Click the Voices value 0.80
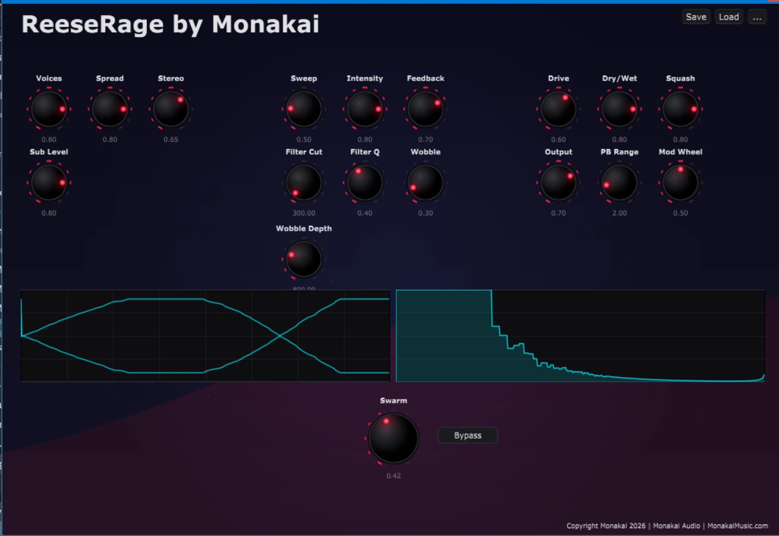Screen dimensions: 779x536 pyautogui.click(x=49, y=139)
